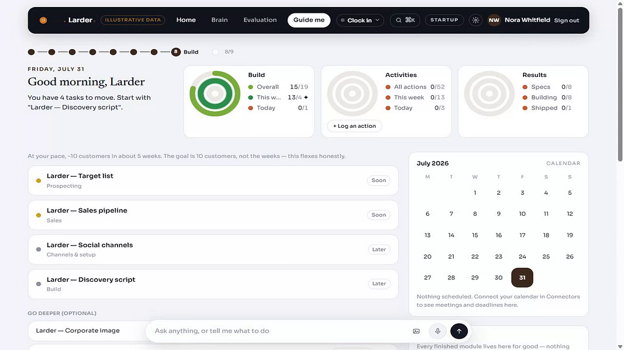Click the star marker beside This week count

click(x=306, y=97)
